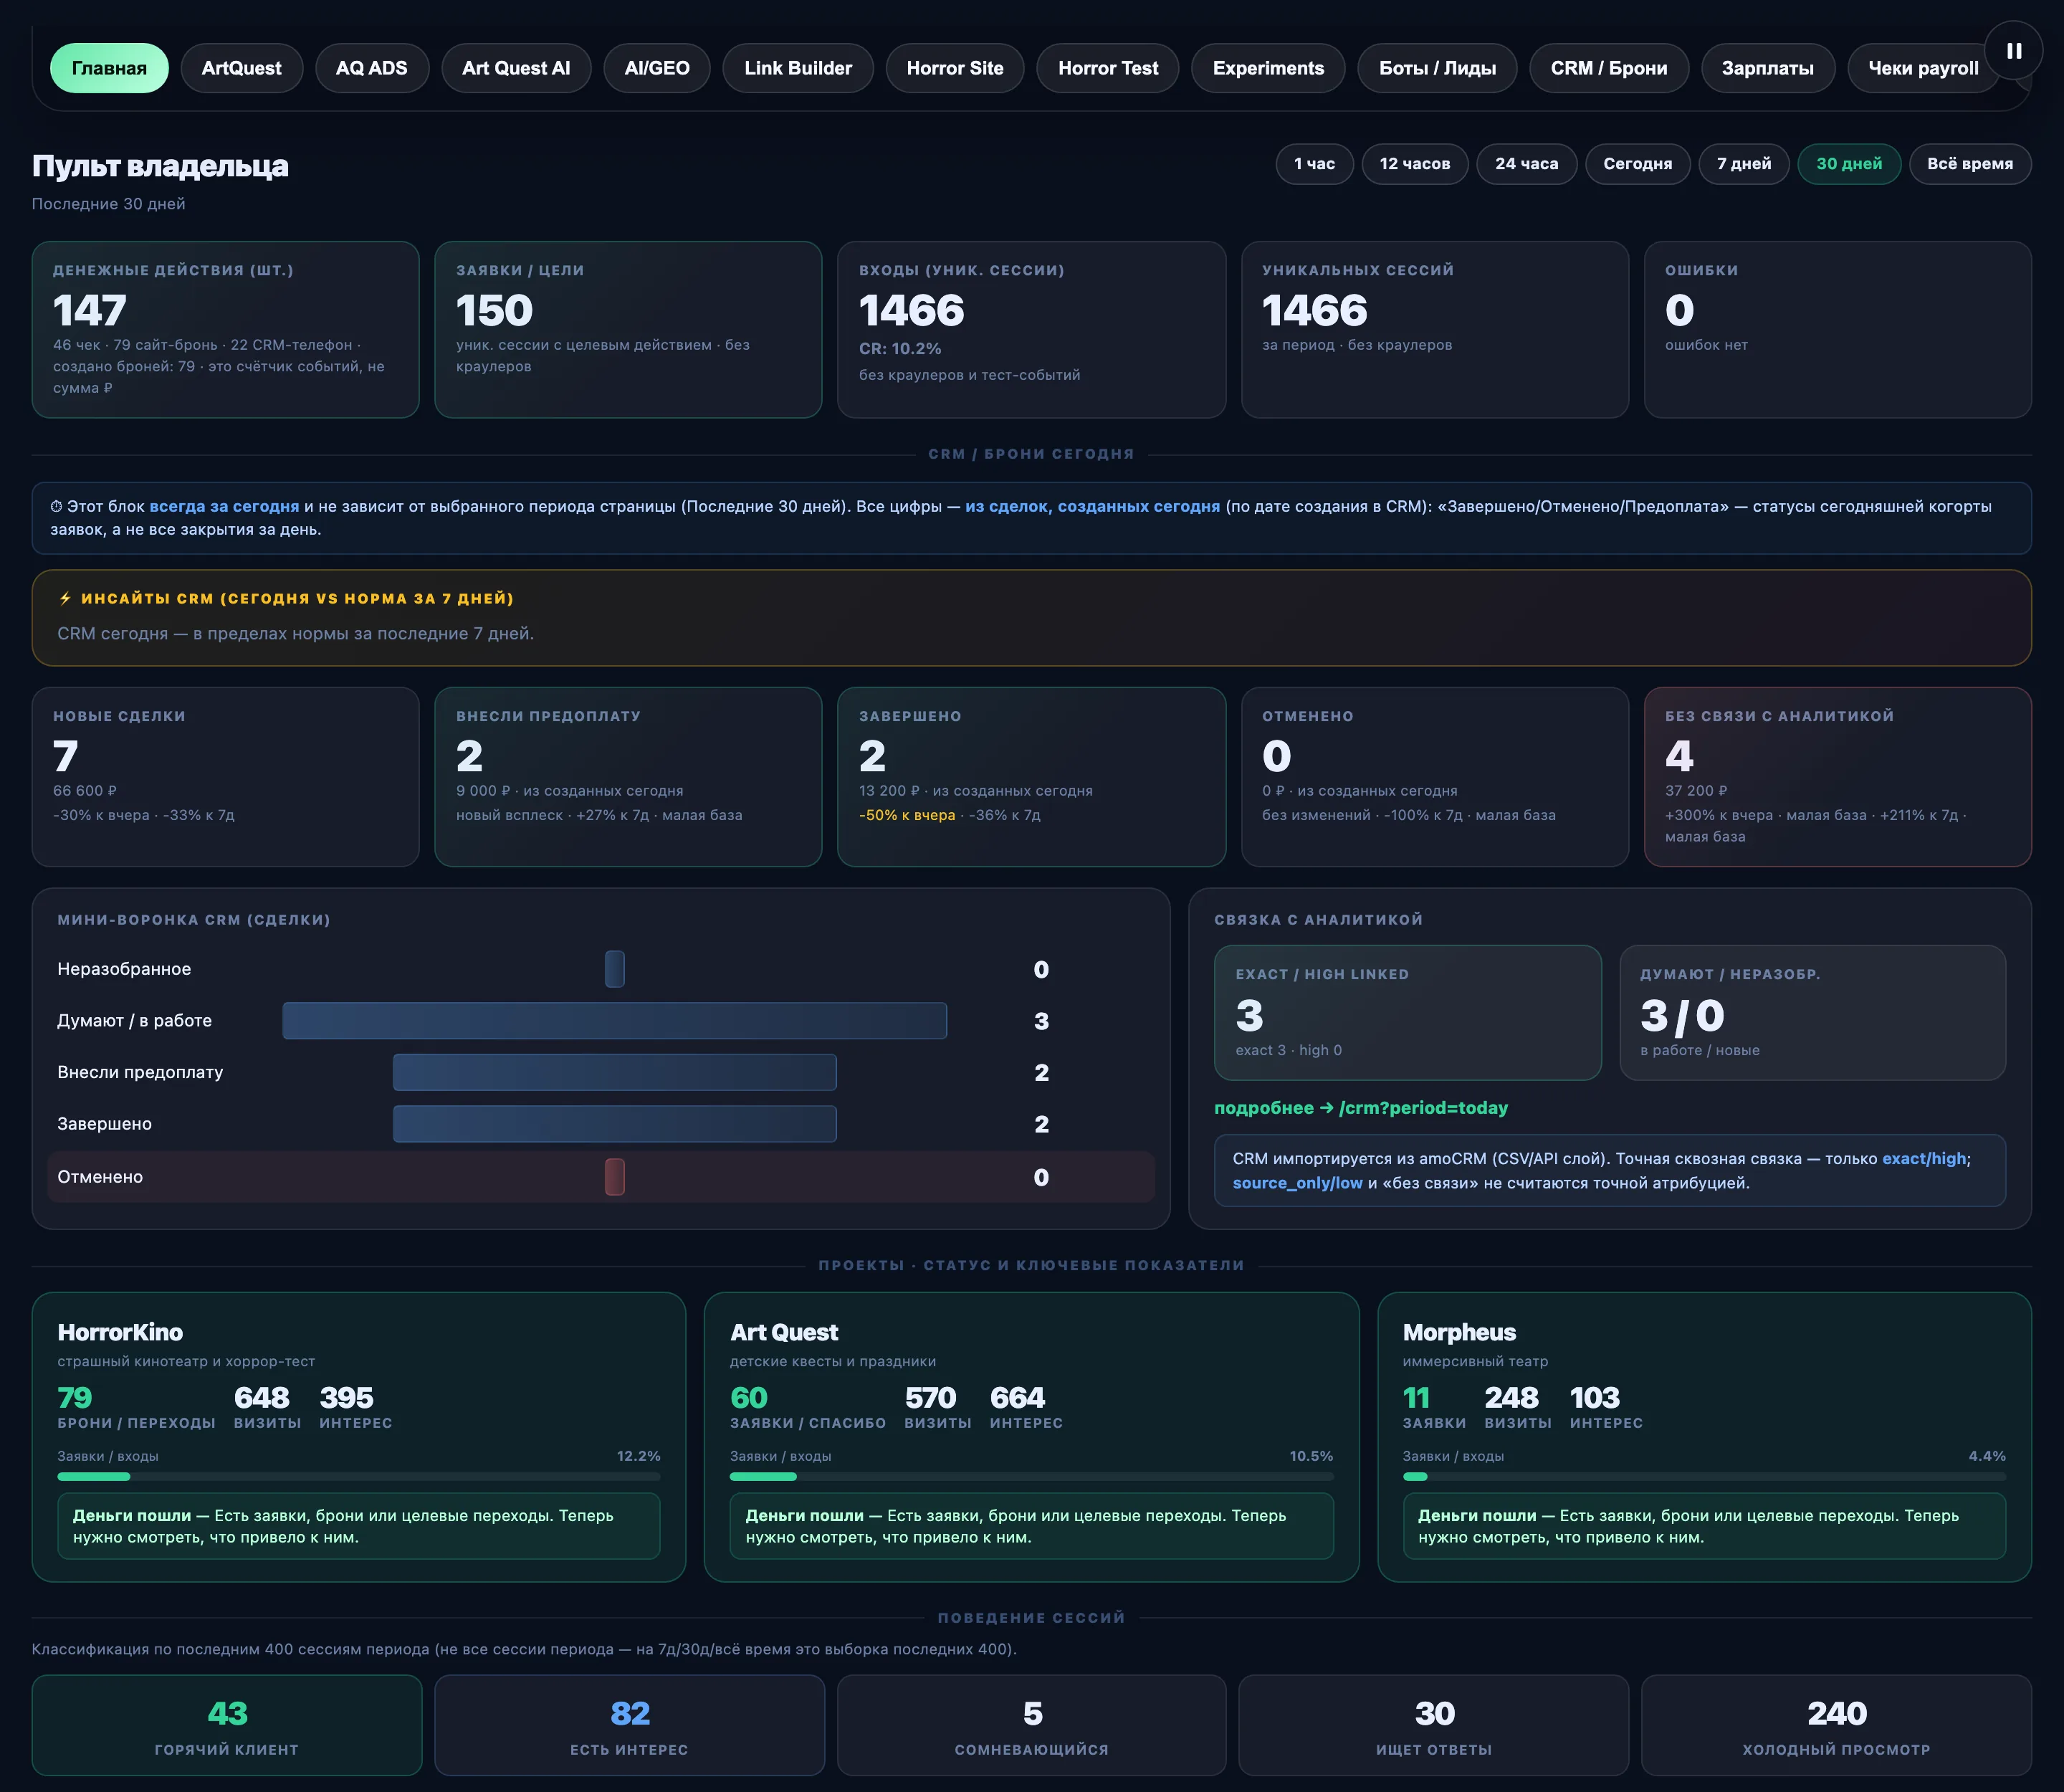
Task: Open the Новые сделки card
Action: 225,776
